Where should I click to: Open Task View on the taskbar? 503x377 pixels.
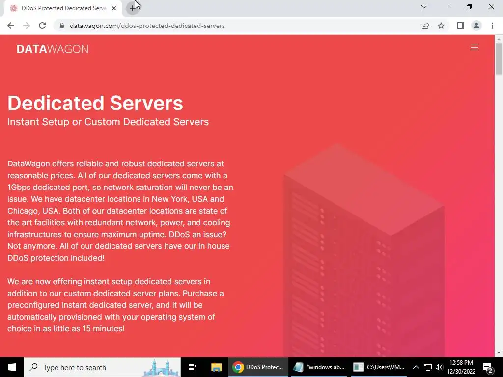coord(193,367)
